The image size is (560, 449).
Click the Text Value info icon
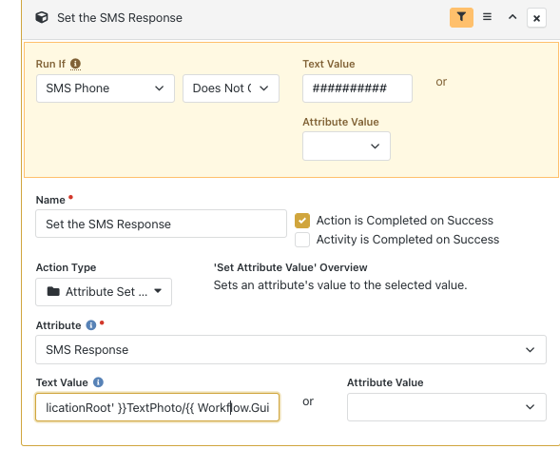[98, 382]
